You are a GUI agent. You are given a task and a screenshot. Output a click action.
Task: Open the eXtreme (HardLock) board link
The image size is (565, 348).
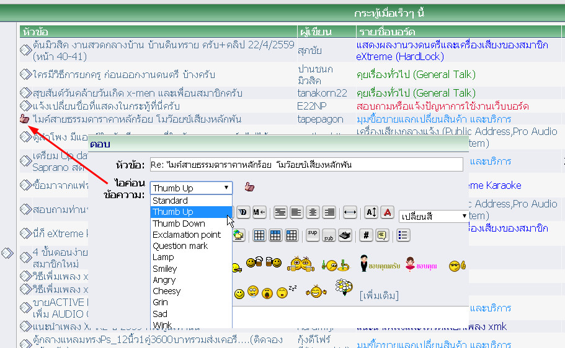tap(452, 51)
